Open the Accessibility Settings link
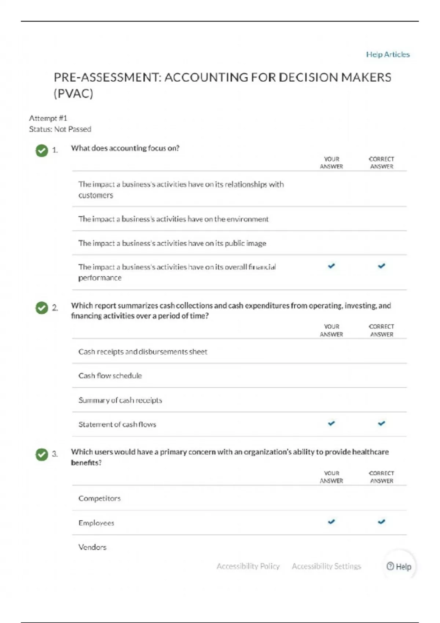Image resolution: width=440 pixels, height=623 pixels. point(326,566)
